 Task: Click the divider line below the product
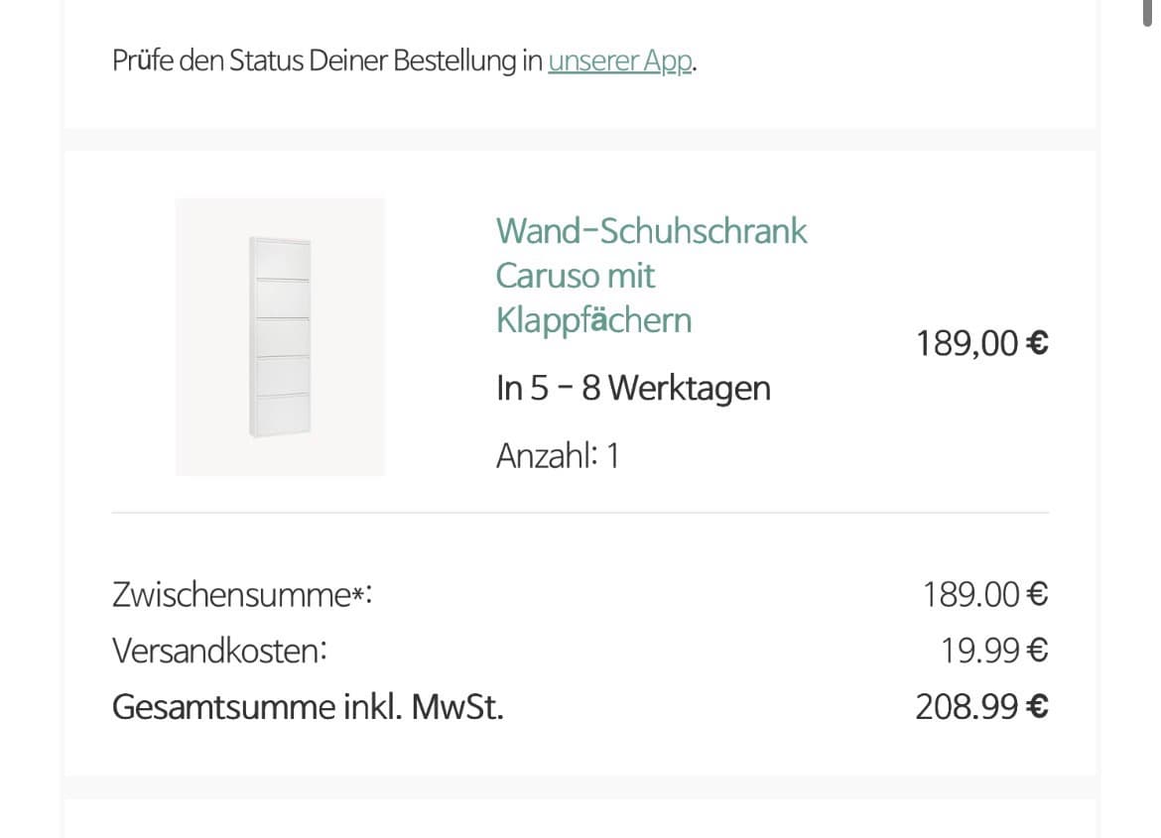580,513
